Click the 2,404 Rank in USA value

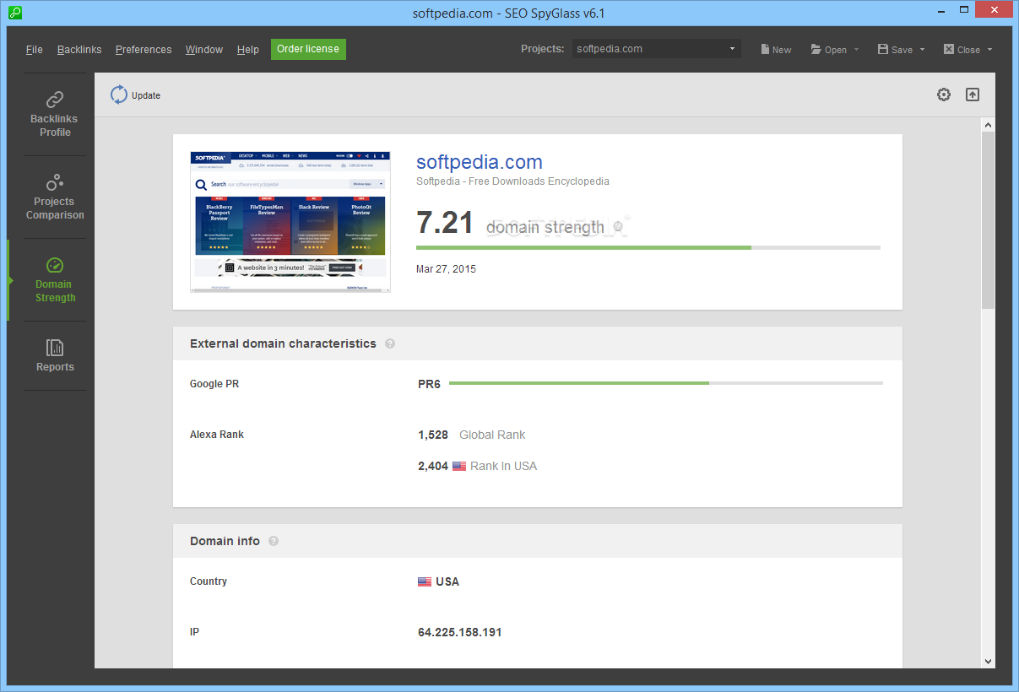pyautogui.click(x=433, y=466)
